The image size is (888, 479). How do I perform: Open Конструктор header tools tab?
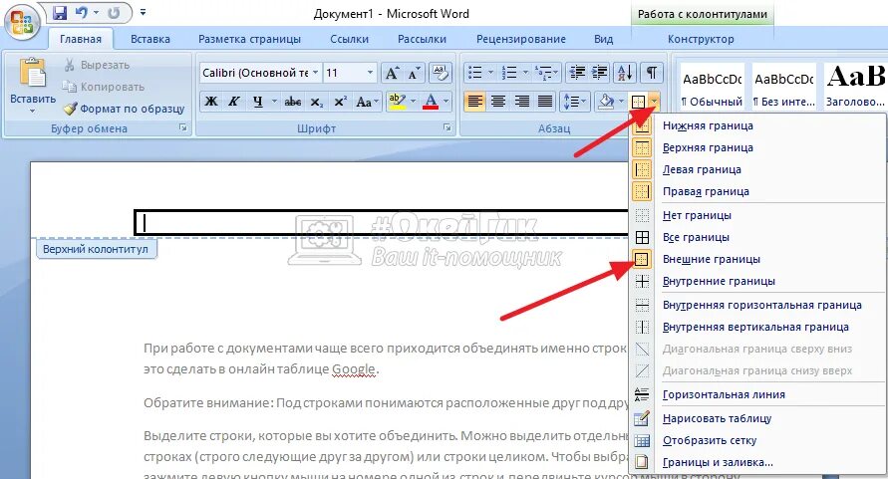(x=701, y=39)
